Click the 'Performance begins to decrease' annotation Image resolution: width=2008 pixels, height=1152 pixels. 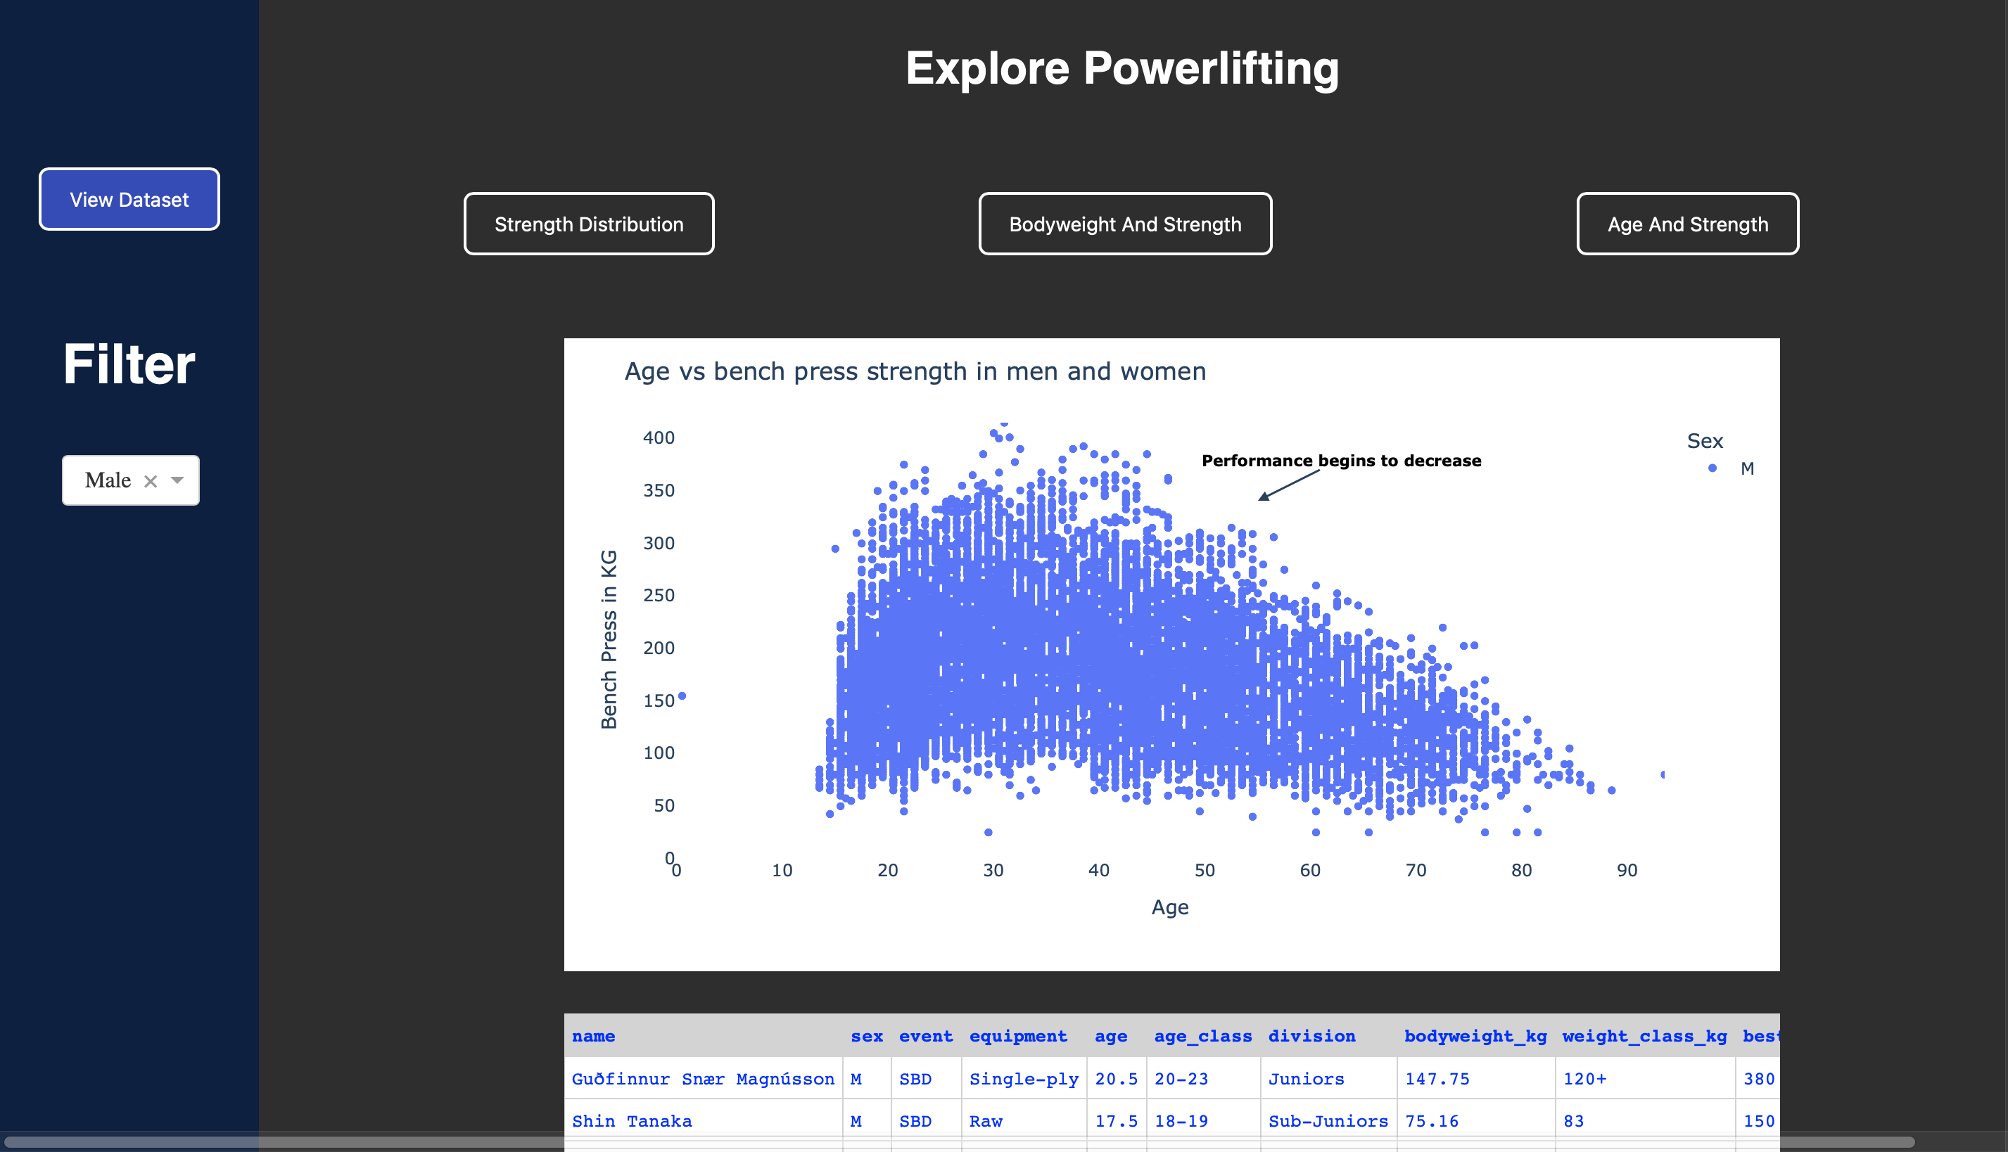point(1341,461)
